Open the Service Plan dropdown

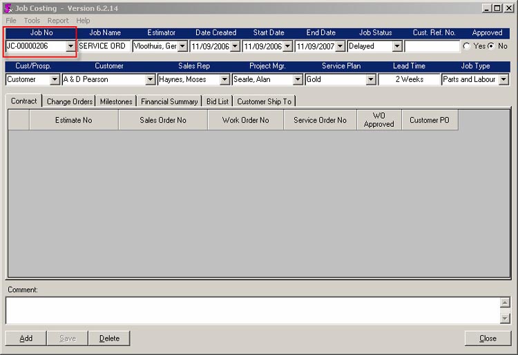371,79
